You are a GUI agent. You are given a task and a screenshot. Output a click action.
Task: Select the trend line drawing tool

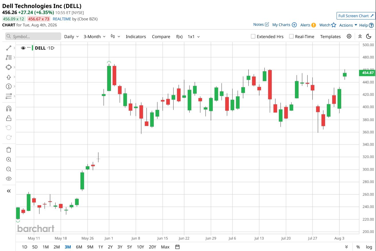click(9, 48)
